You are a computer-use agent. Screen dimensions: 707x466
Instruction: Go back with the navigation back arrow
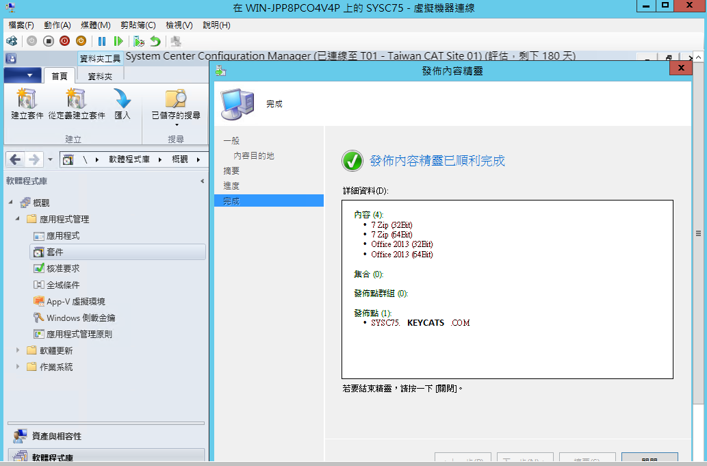tap(15, 159)
